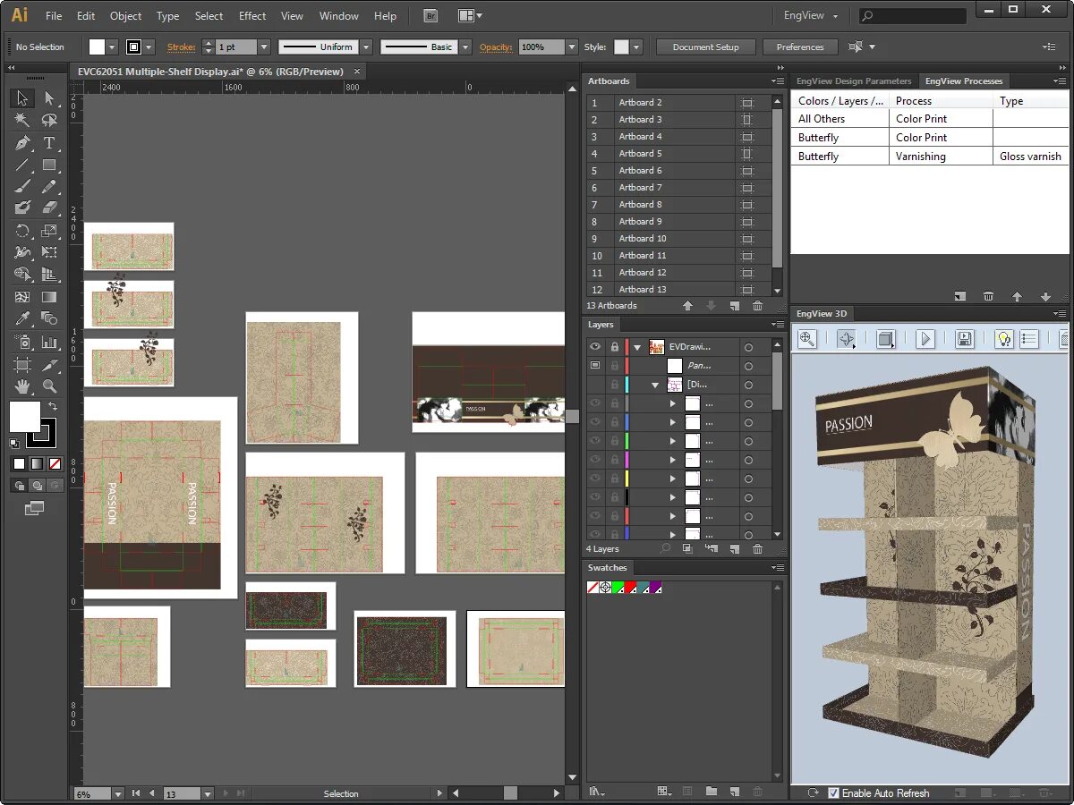The height and width of the screenshot is (805, 1074).
Task: Collapse the EVDrawing layer group
Action: tap(637, 346)
